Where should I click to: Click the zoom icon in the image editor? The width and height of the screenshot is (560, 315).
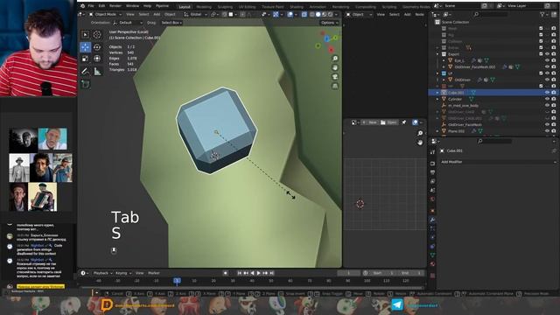(420, 133)
